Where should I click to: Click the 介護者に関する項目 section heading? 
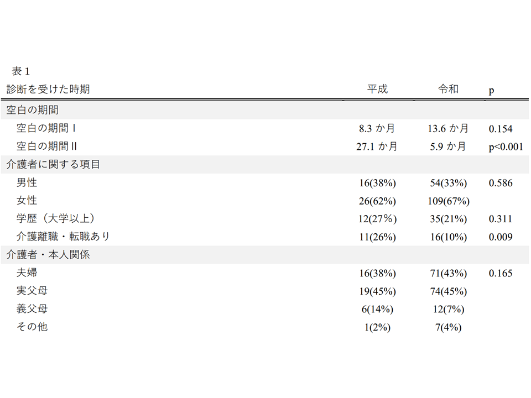click(x=53, y=165)
